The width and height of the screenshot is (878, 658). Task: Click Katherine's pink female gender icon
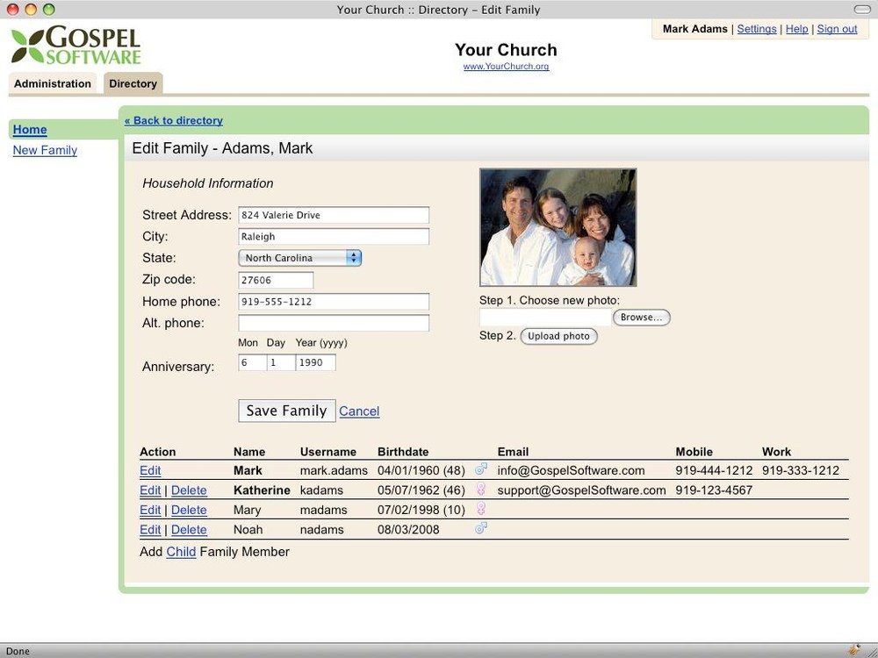480,489
